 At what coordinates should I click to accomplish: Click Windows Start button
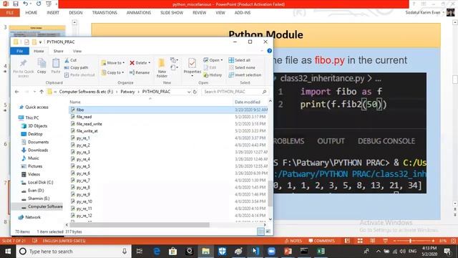[x=8, y=252]
